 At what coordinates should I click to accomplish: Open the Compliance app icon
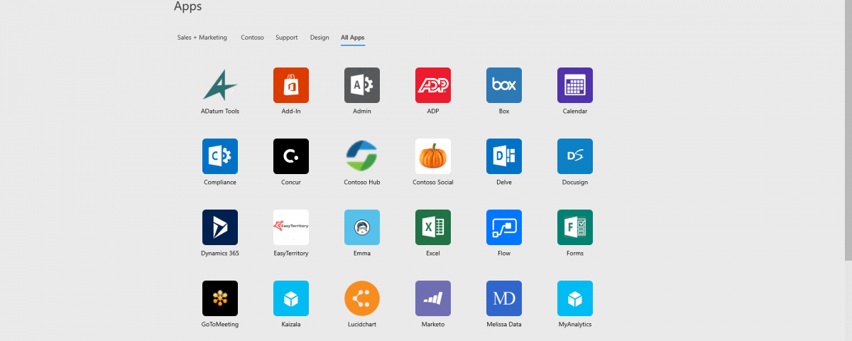[x=220, y=156]
